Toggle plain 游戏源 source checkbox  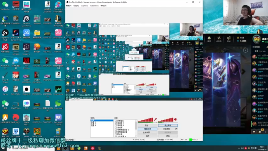(x=116, y=128)
